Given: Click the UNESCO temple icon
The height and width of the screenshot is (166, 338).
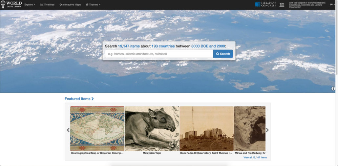Looking at the screenshot, I should click(x=282, y=5).
